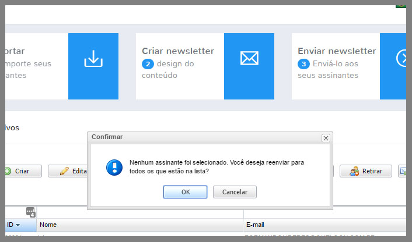
Task: Click the pencil Editar button
Action: [x=68, y=171]
